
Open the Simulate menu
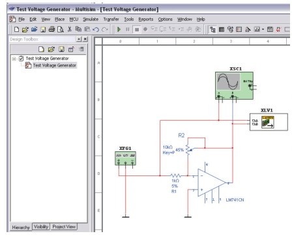(91, 20)
